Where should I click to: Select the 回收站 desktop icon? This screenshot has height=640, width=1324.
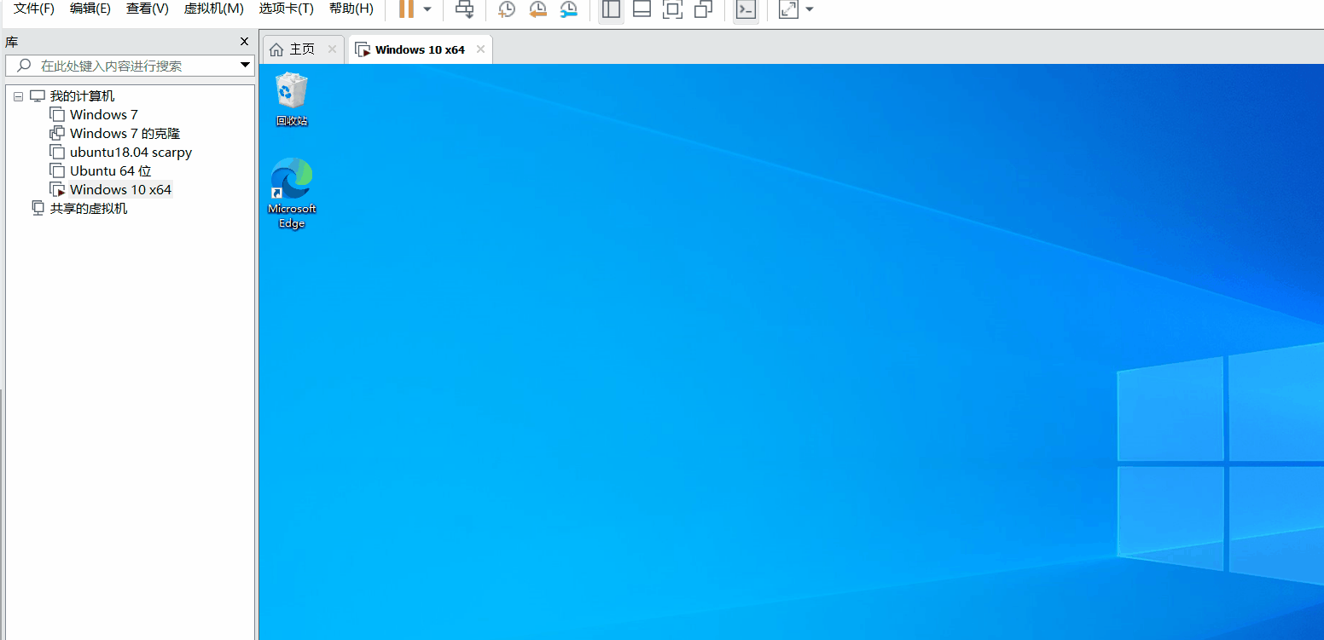click(292, 100)
